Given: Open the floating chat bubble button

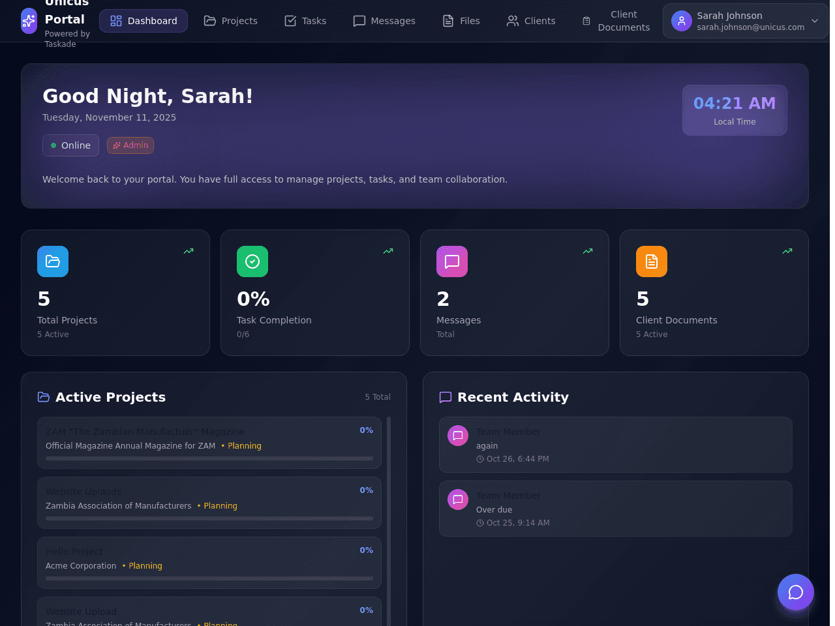Looking at the screenshot, I should point(796,592).
